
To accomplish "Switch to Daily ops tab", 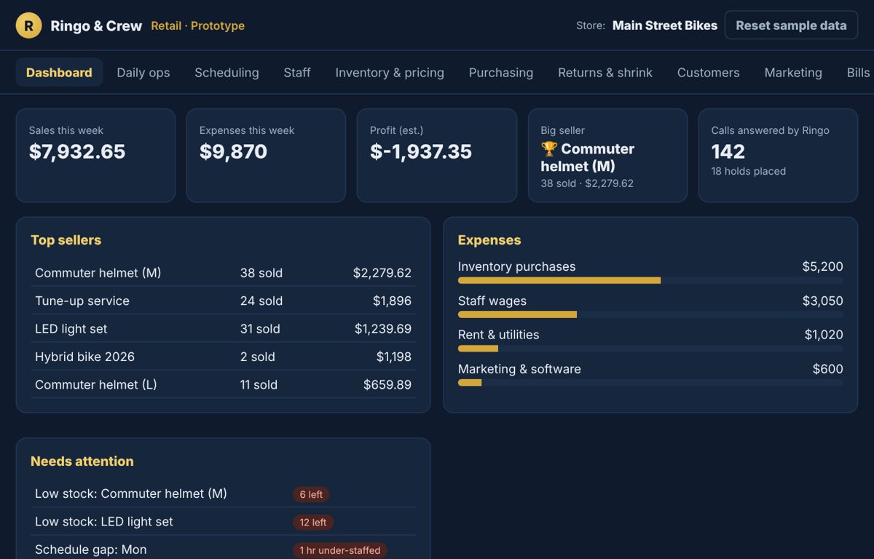I will [x=143, y=73].
